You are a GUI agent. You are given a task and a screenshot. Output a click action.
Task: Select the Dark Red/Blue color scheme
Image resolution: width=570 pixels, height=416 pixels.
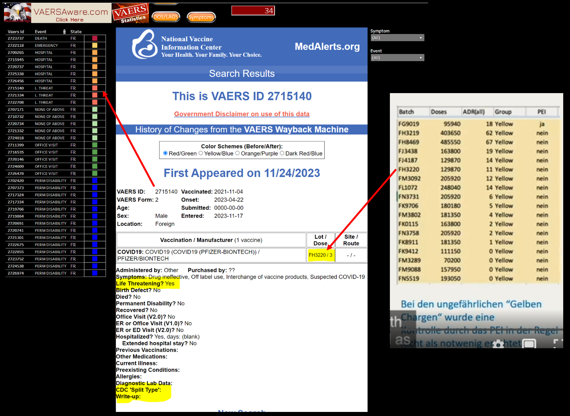click(x=282, y=153)
